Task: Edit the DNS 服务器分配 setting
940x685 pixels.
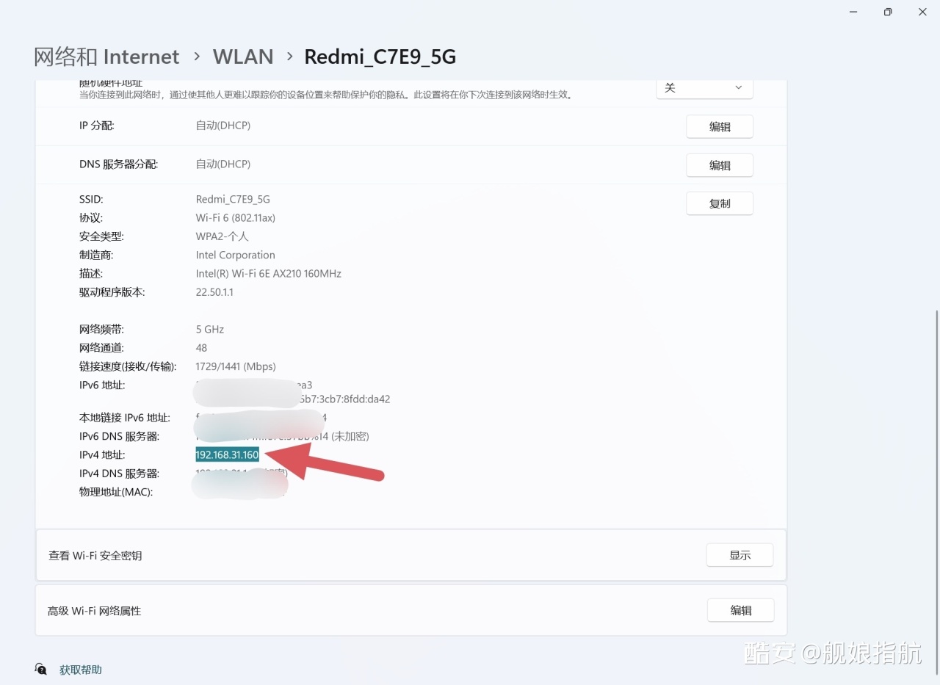Action: pos(719,165)
